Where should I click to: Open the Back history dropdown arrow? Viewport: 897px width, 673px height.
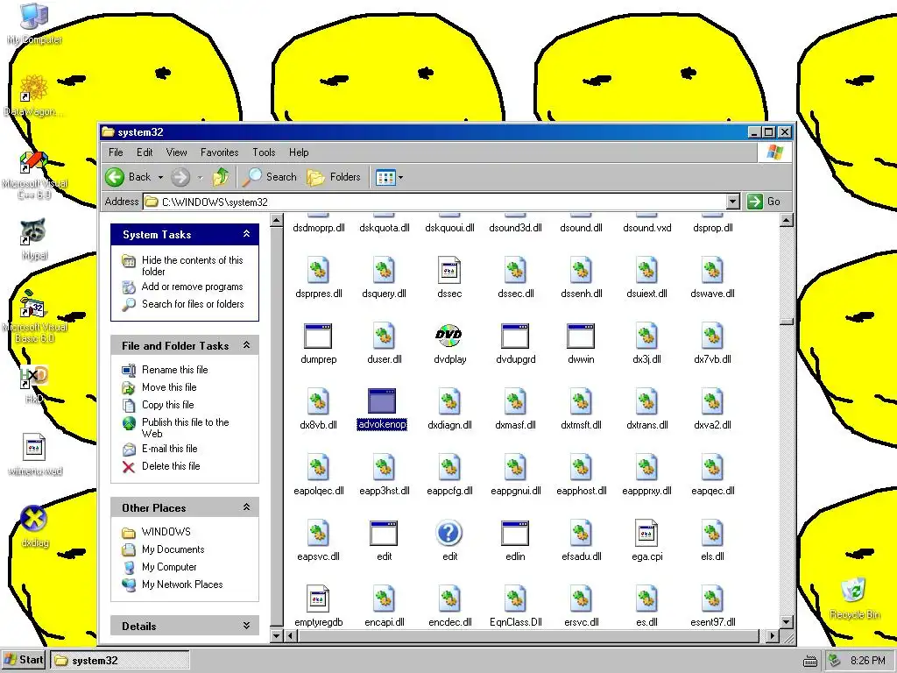161,177
